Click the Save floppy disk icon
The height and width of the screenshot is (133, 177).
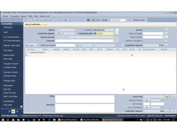(88, 20)
